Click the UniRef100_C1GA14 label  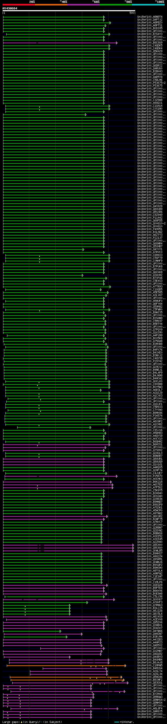[150, 106]
